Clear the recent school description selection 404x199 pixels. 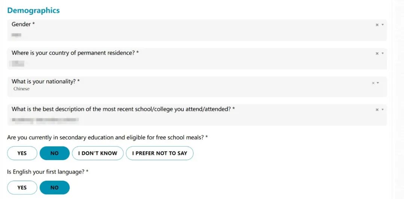(377, 110)
